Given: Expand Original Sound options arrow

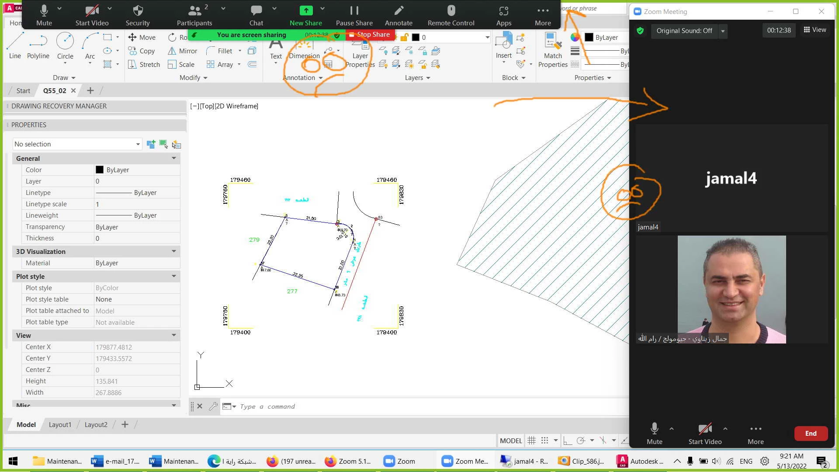Looking at the screenshot, I should (723, 31).
